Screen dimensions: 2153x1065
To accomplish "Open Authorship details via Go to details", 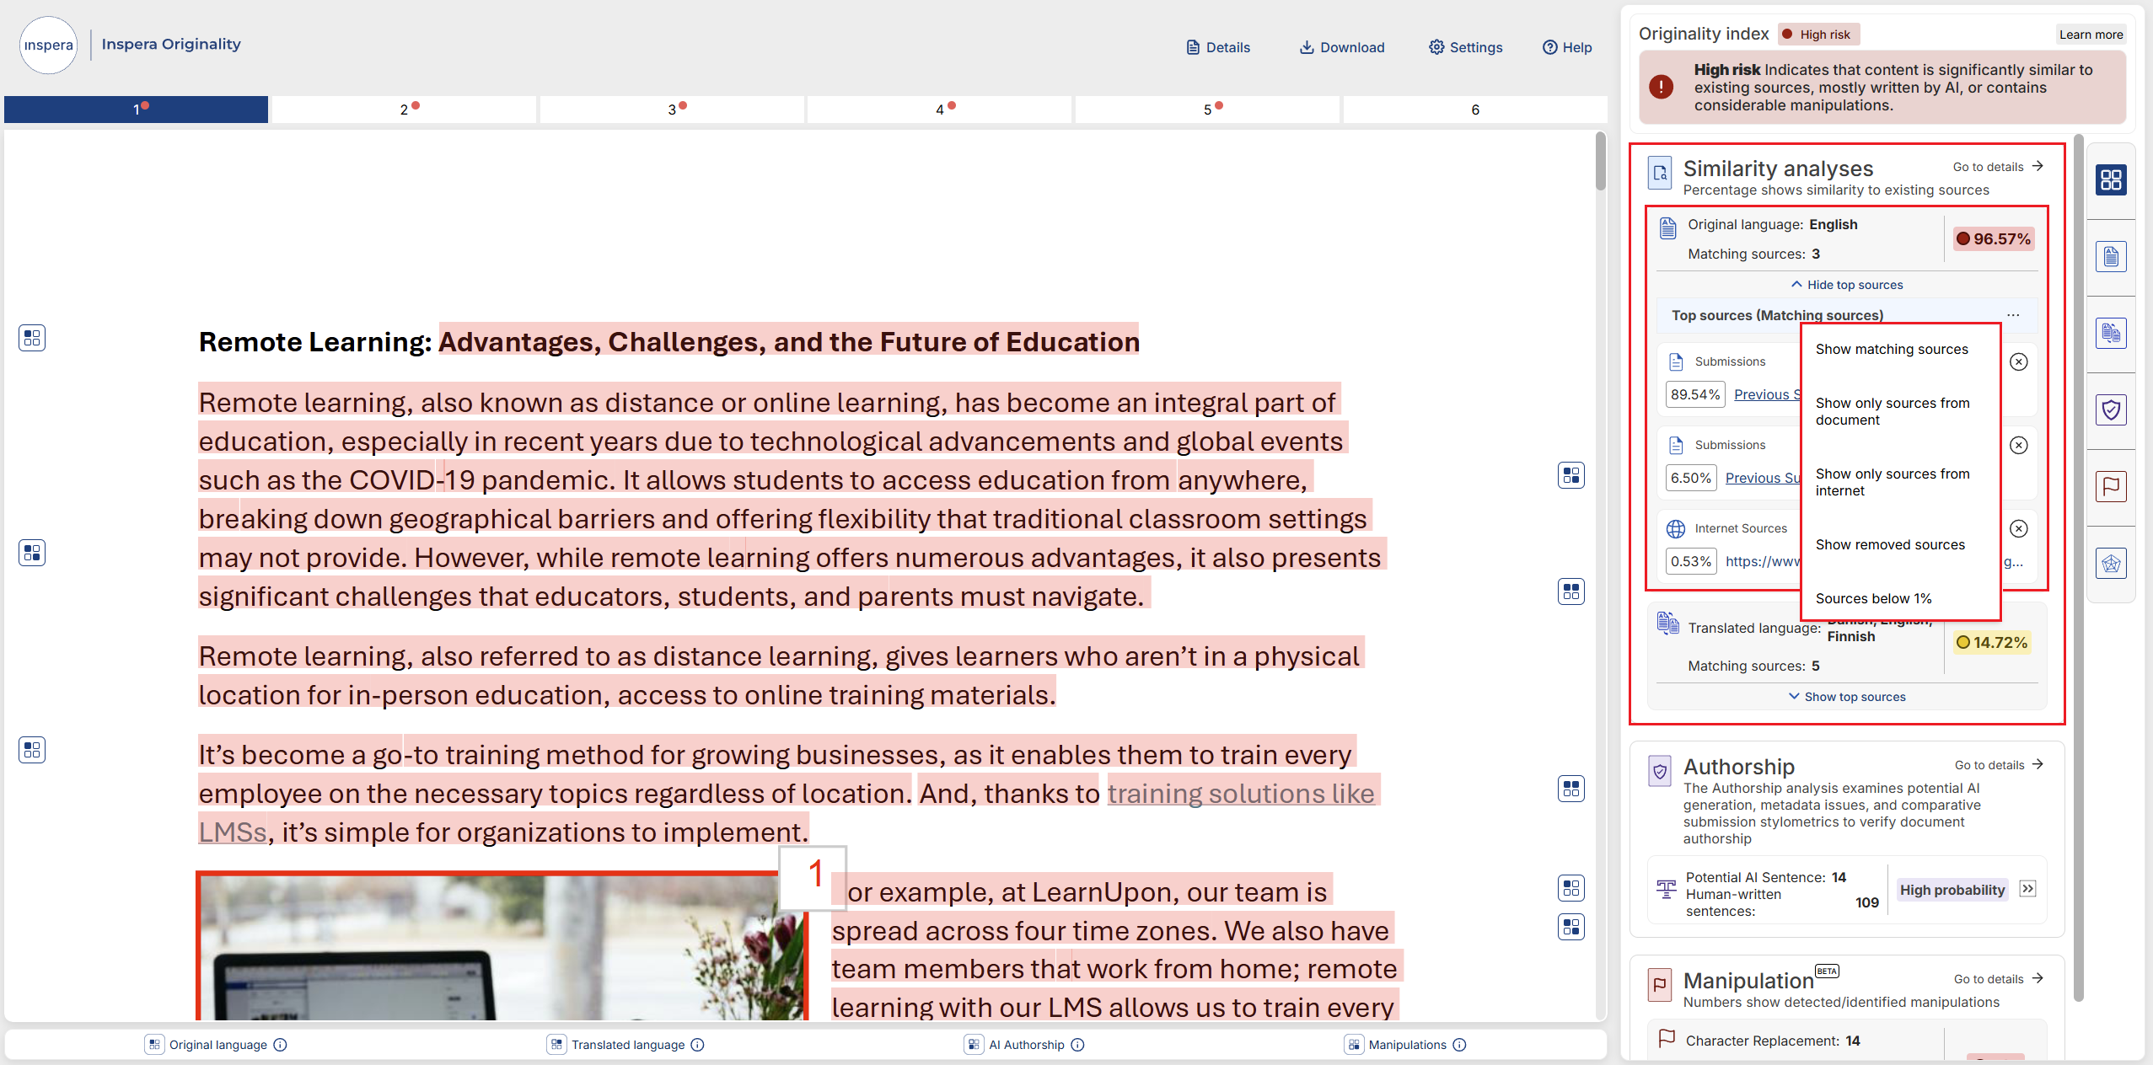I will click(x=2000, y=765).
